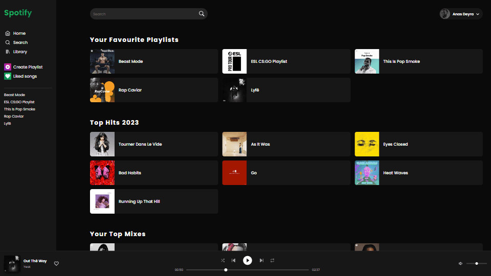The height and width of the screenshot is (276, 491).
Task: Click the green Liked songs heart icon
Action: pos(8,76)
